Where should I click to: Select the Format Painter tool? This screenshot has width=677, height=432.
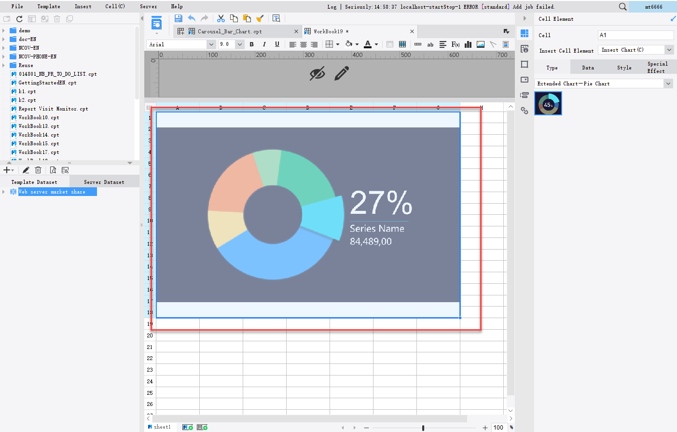point(260,18)
